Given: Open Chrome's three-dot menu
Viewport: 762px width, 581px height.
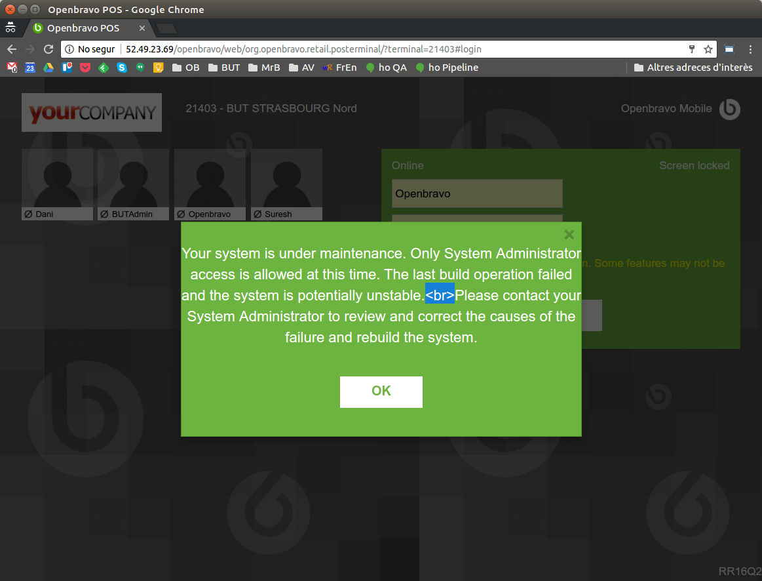Looking at the screenshot, I should 751,49.
